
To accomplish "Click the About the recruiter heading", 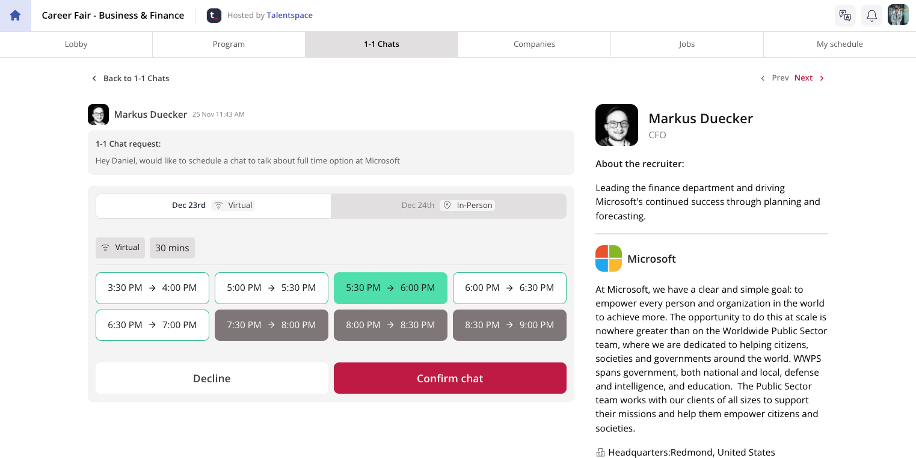I will click(x=640, y=164).
